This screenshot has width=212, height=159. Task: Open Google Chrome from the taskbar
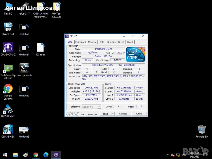coord(36,155)
